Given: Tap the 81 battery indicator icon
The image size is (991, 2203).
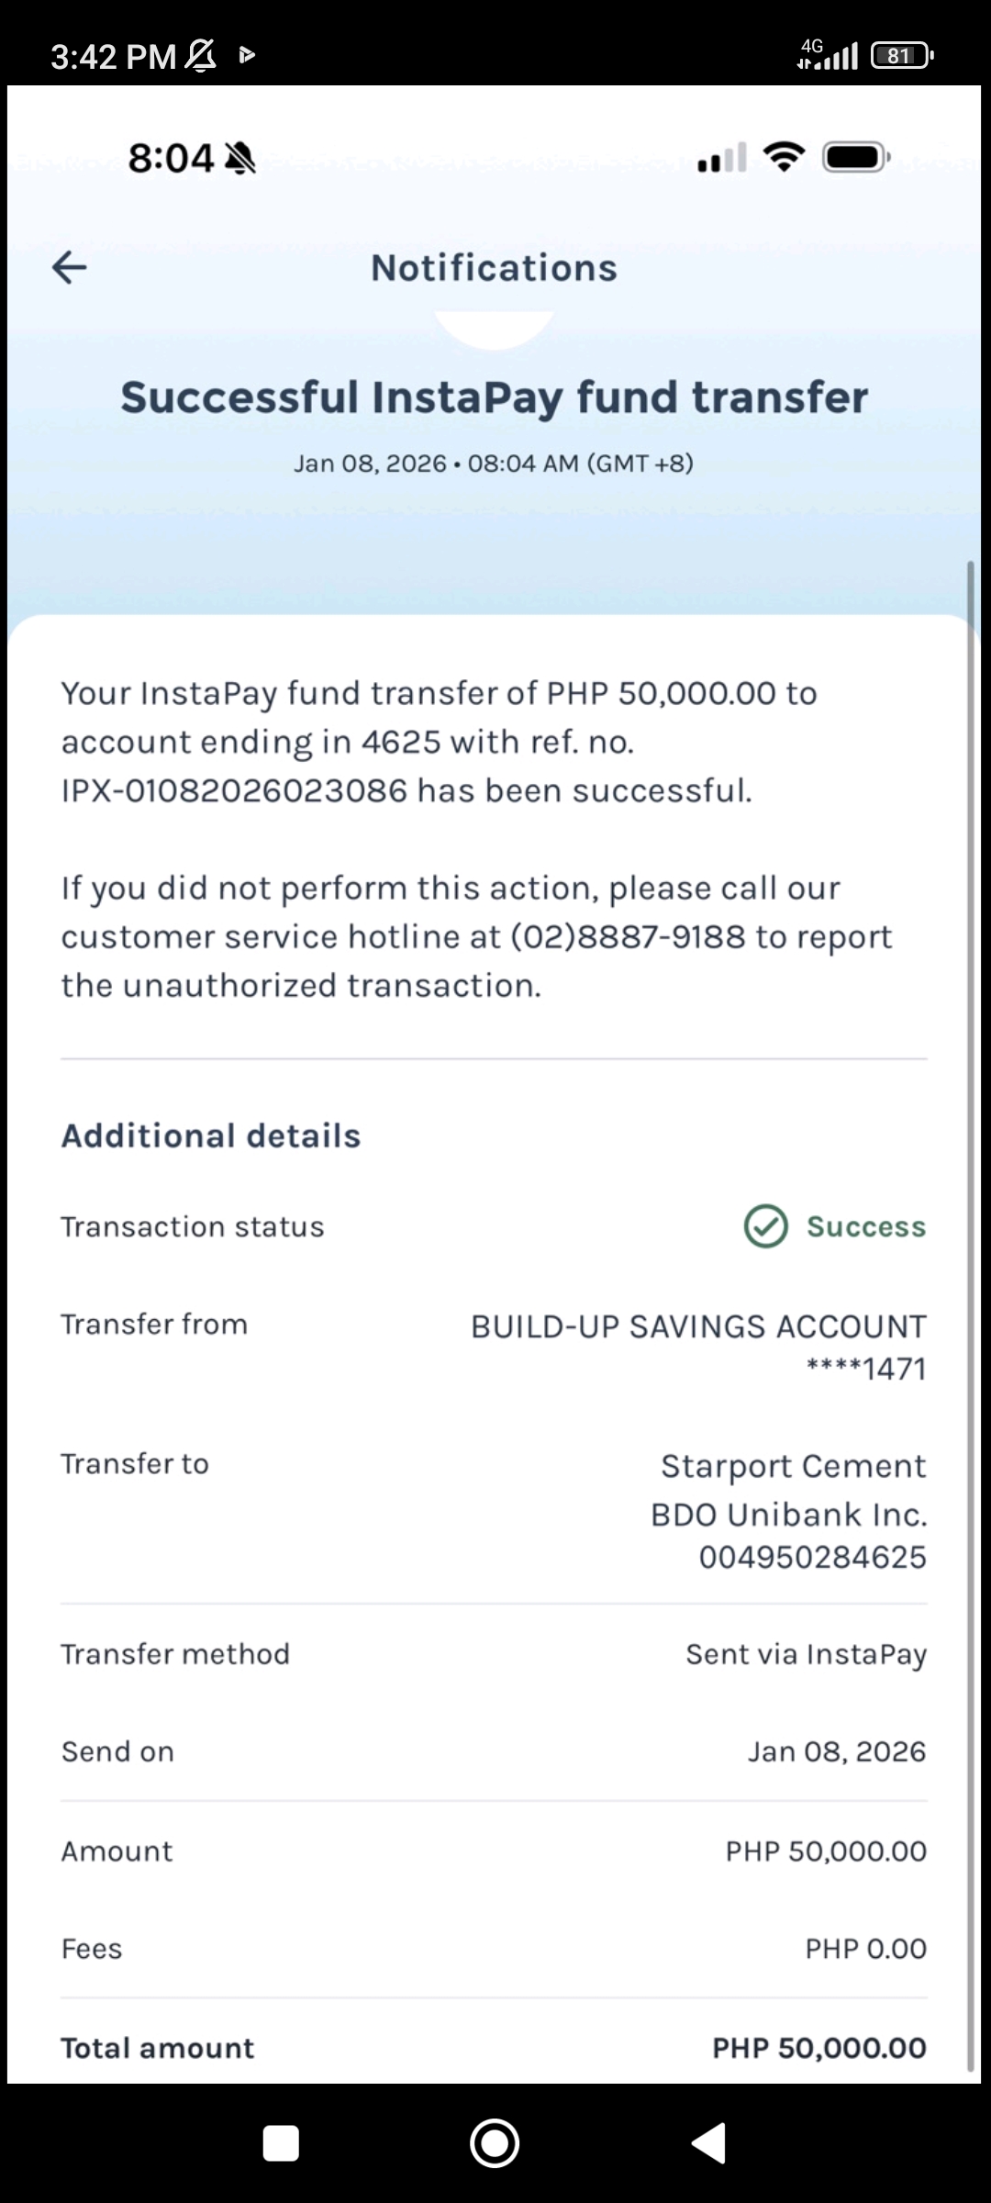Looking at the screenshot, I should pyautogui.click(x=901, y=56).
